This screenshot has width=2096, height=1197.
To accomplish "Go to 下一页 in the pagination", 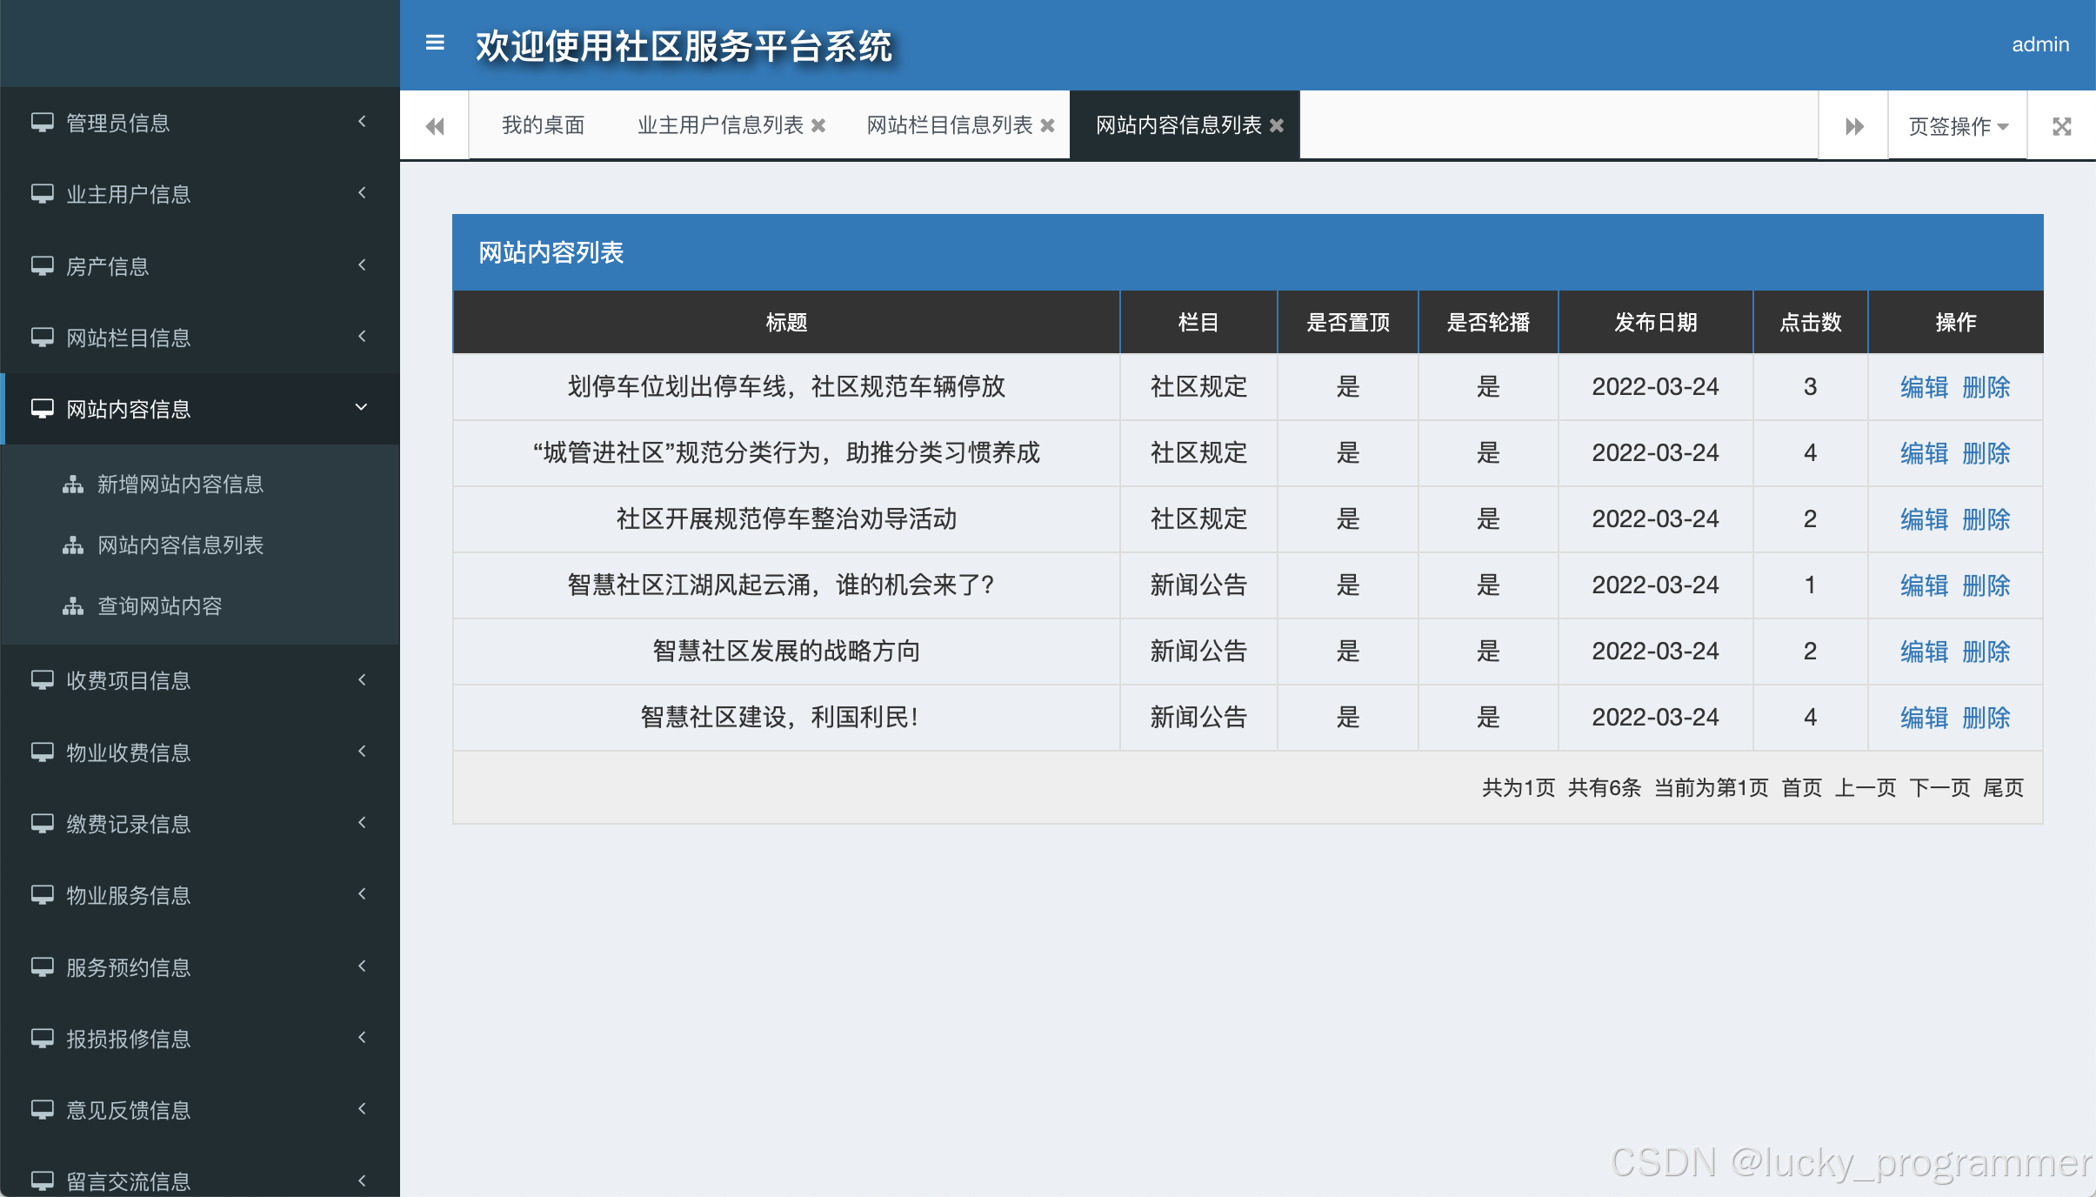I will click(x=1939, y=788).
